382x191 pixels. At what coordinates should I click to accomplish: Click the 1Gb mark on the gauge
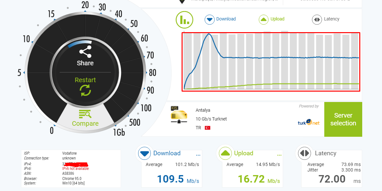tap(119, 132)
